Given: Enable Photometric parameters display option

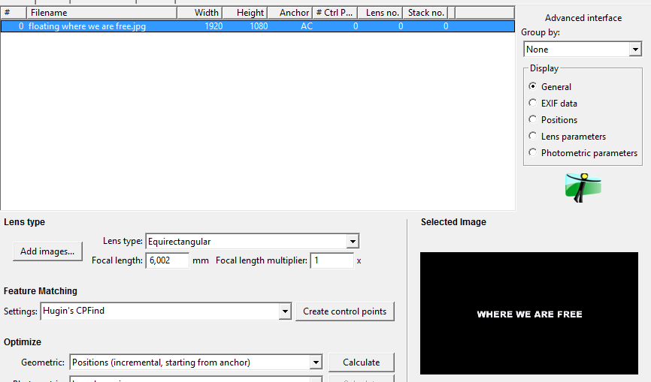Looking at the screenshot, I should 533,152.
